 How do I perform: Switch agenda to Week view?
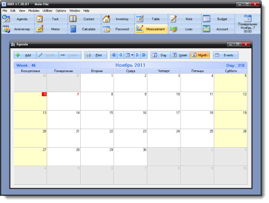pos(180,55)
